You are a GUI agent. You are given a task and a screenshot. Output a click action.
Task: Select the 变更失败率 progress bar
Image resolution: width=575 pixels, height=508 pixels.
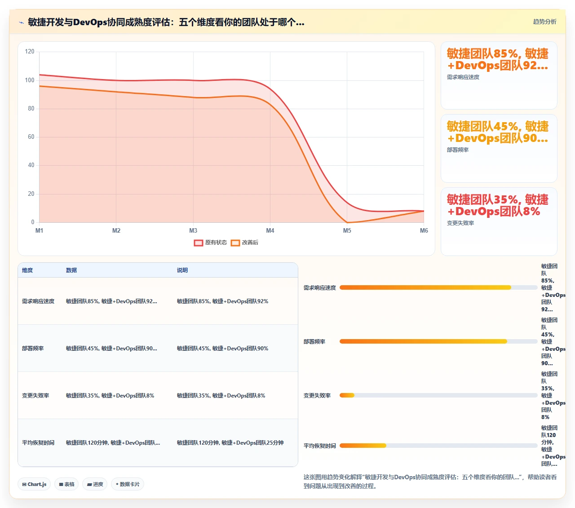[x=438, y=395]
